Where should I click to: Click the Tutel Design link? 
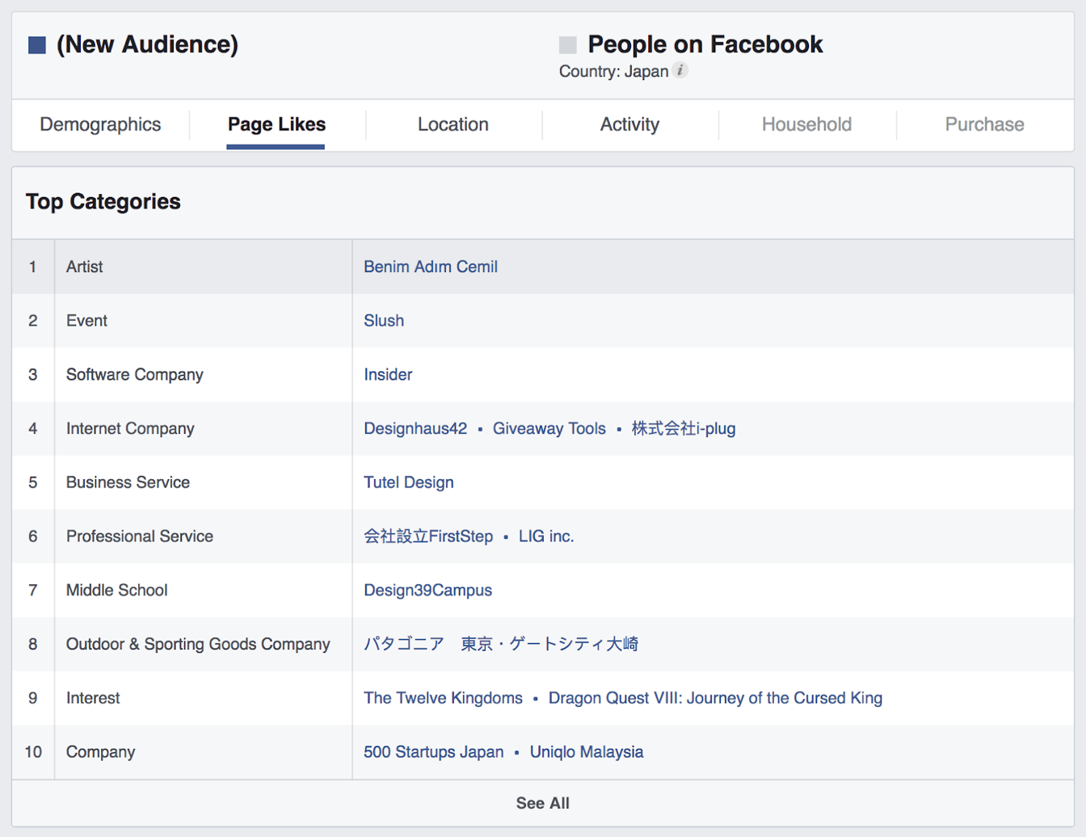pyautogui.click(x=408, y=482)
